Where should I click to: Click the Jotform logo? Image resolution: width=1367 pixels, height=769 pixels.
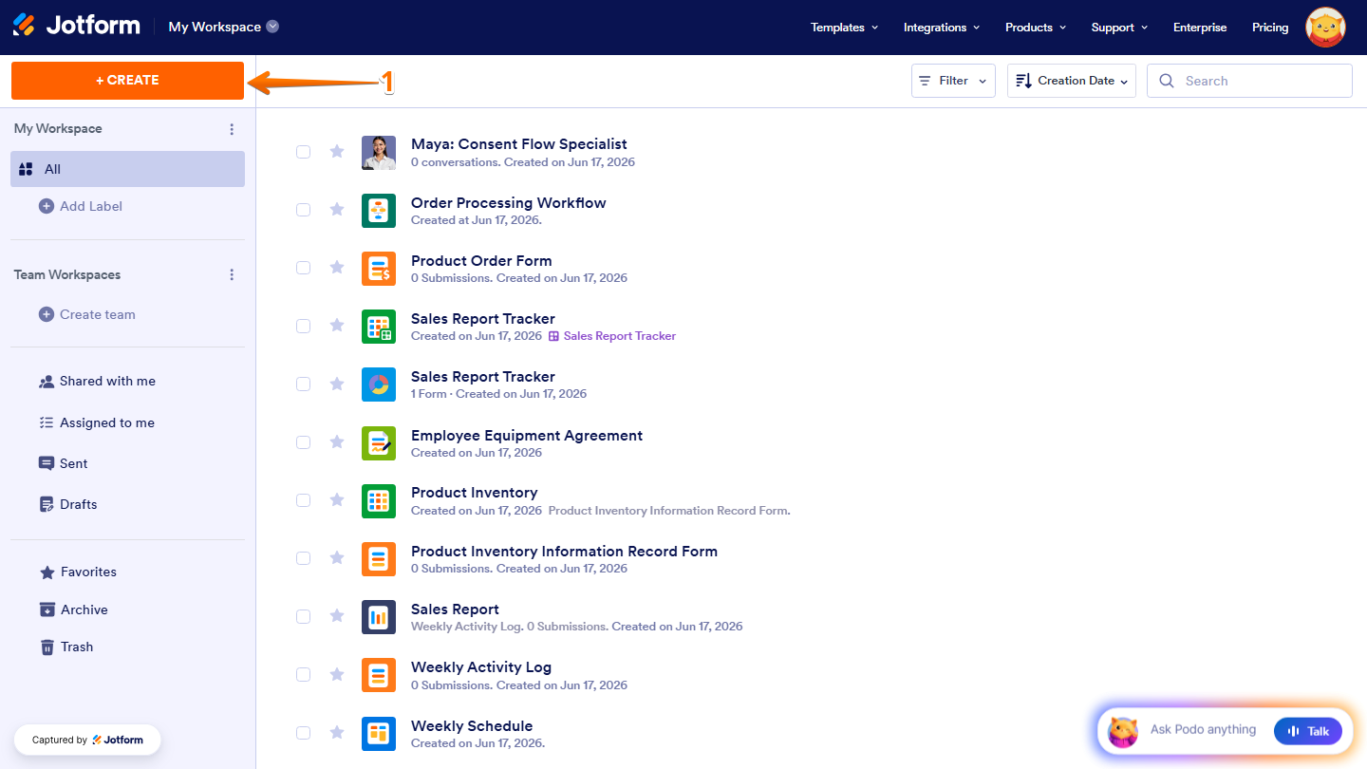[x=76, y=26]
